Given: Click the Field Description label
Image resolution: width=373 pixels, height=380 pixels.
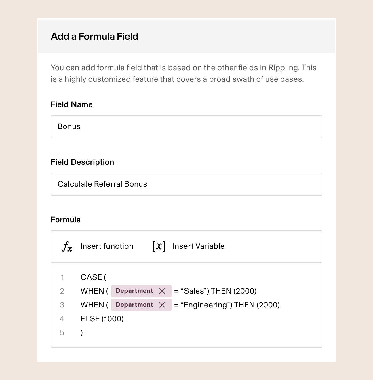Looking at the screenshot, I should pos(82,162).
